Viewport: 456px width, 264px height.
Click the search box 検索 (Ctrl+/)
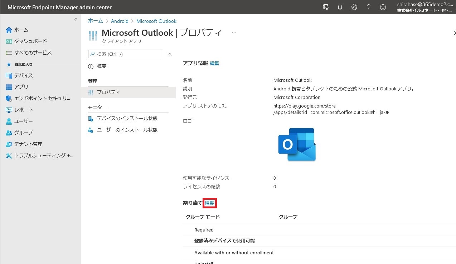tap(126, 54)
